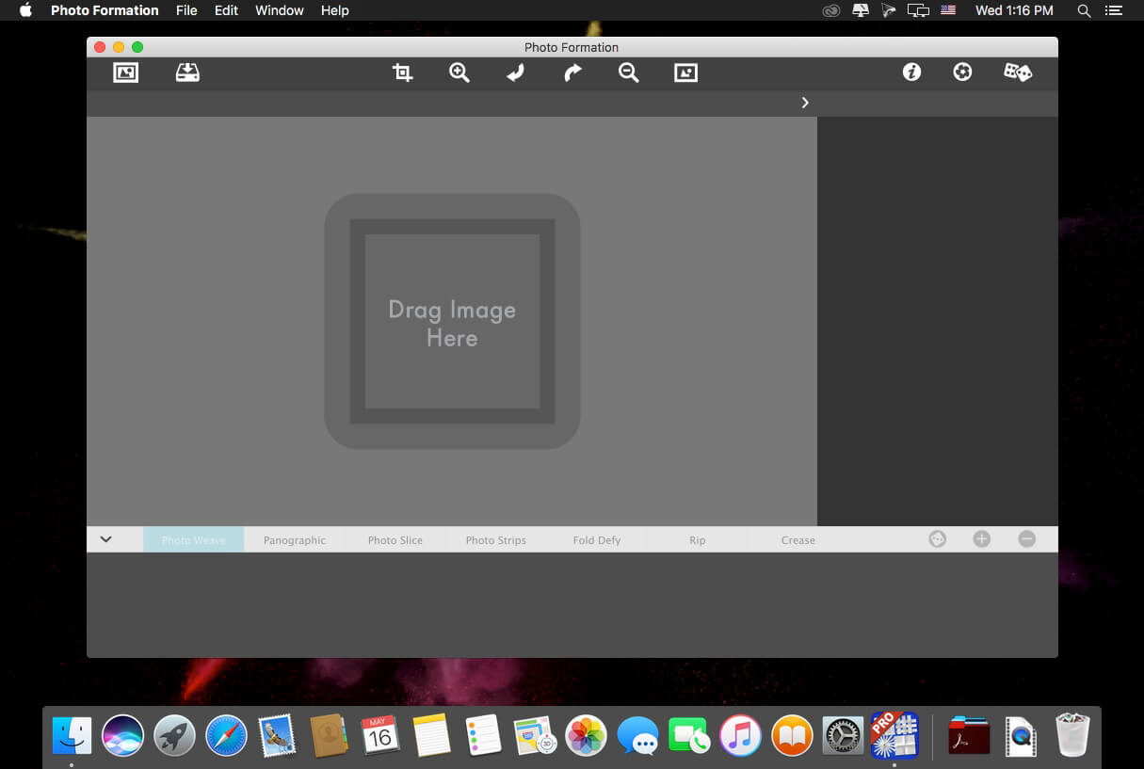
Task: Open the info icon
Action: [911, 72]
